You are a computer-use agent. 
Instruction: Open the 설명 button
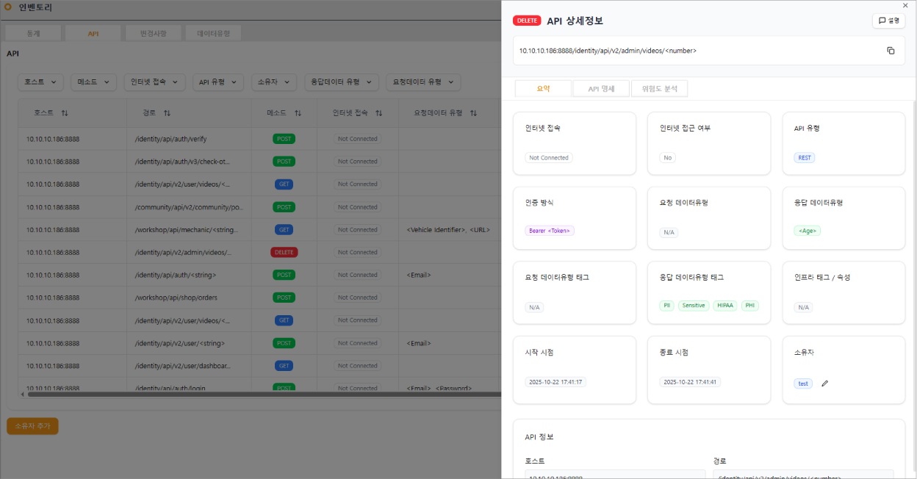[x=888, y=21]
